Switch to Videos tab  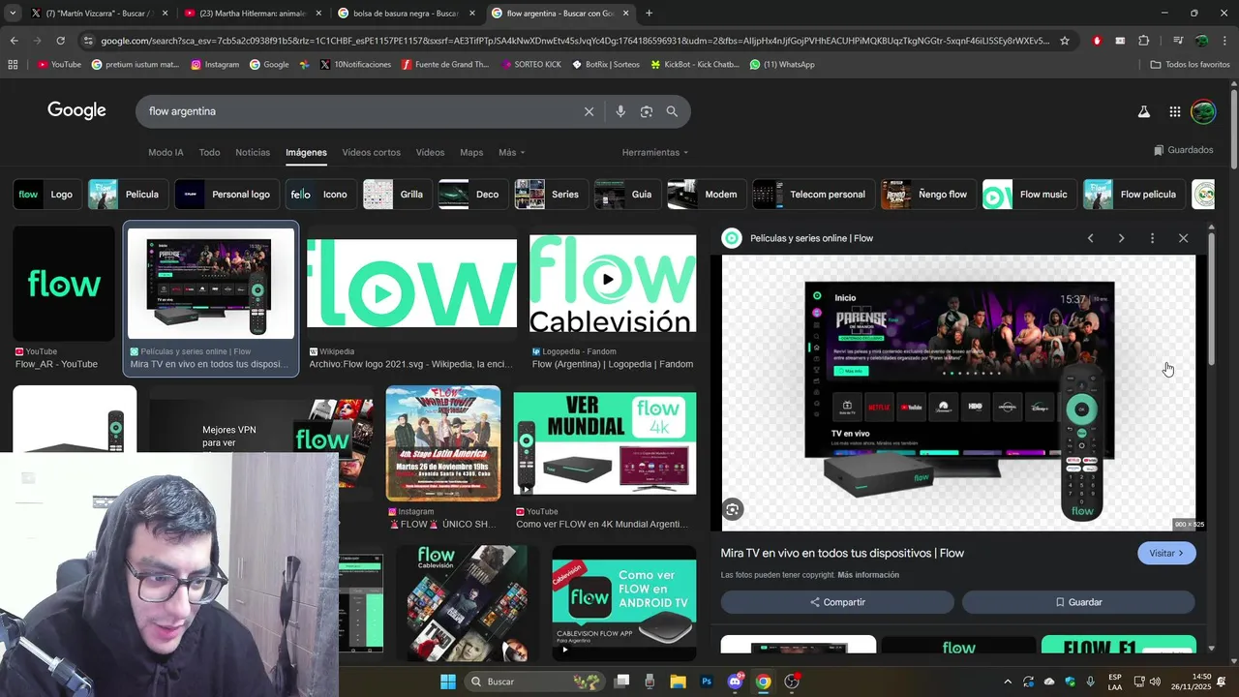point(430,153)
